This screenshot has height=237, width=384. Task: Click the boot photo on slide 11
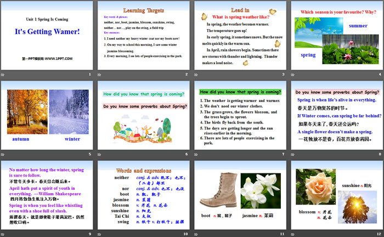[218, 190]
